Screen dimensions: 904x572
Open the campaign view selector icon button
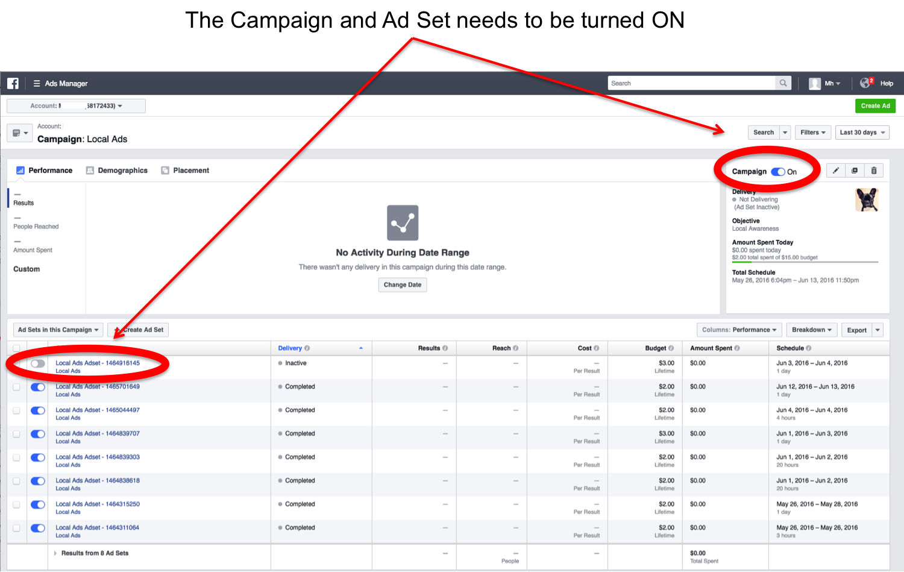19,133
